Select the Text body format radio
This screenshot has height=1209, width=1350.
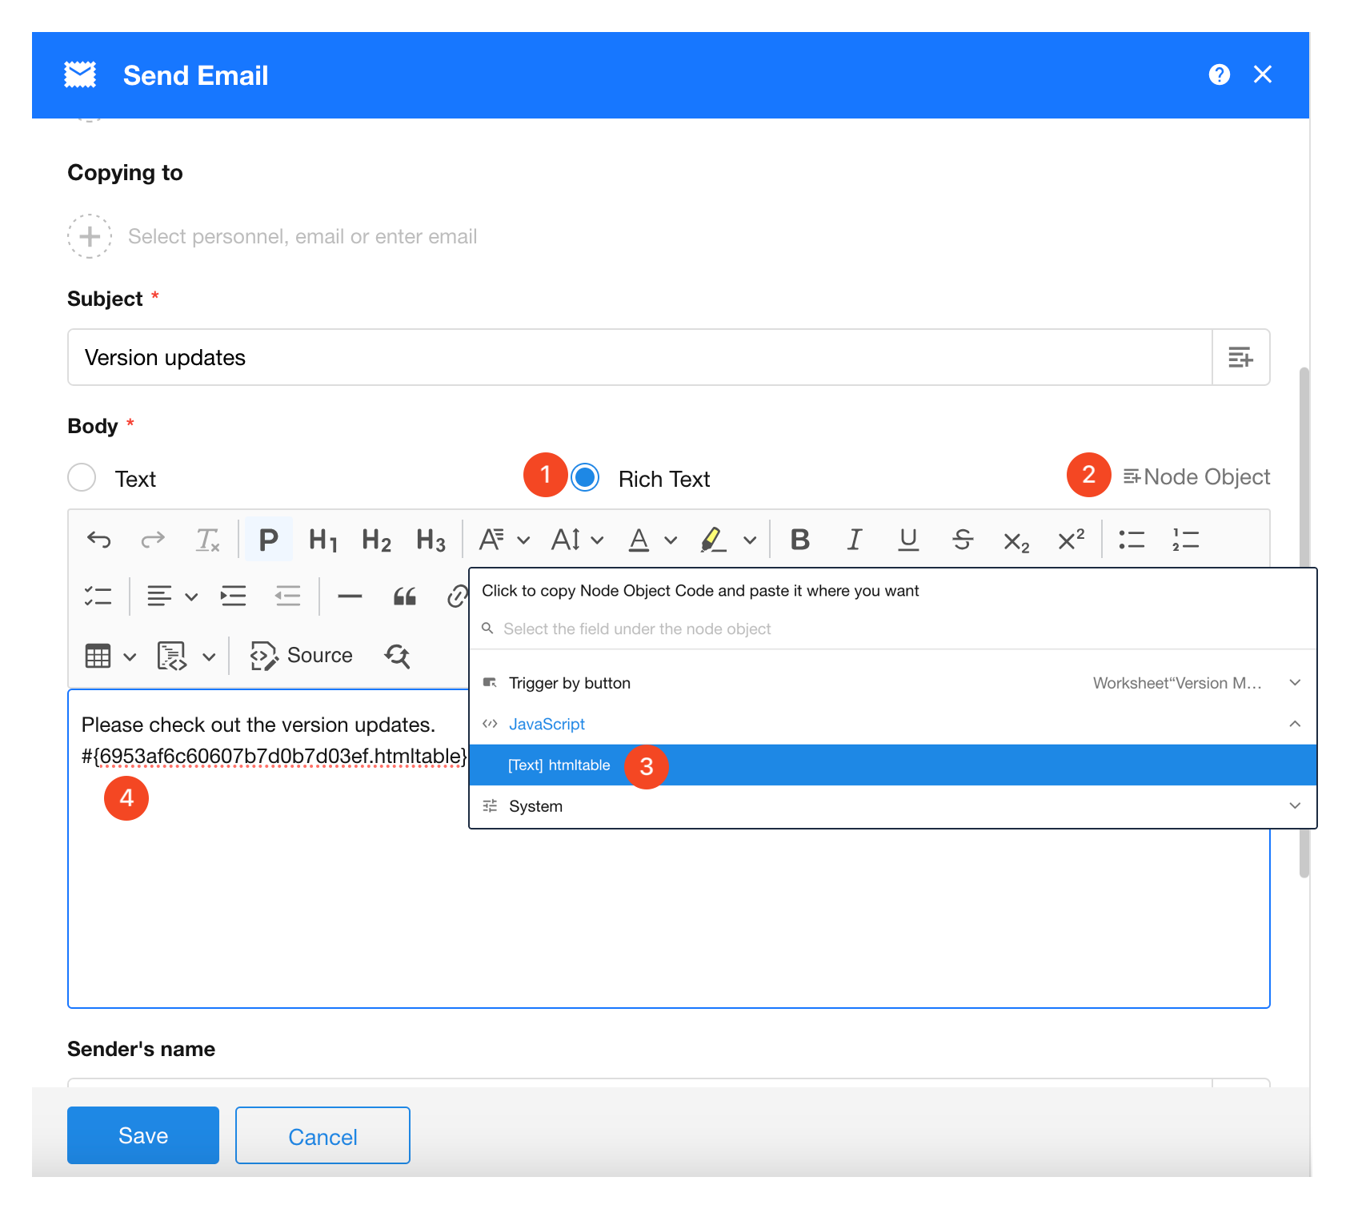[x=82, y=478]
